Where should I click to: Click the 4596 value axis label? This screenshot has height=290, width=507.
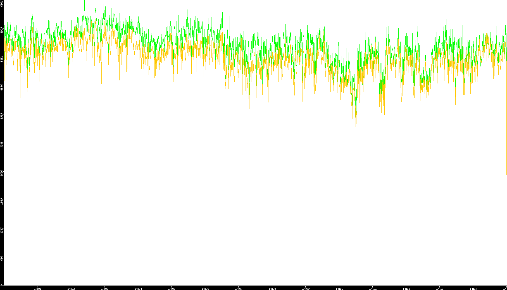pyautogui.click(x=2, y=87)
